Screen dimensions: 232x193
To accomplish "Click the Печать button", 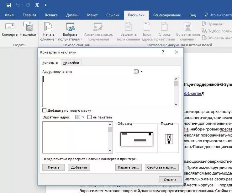I will point(54,167).
